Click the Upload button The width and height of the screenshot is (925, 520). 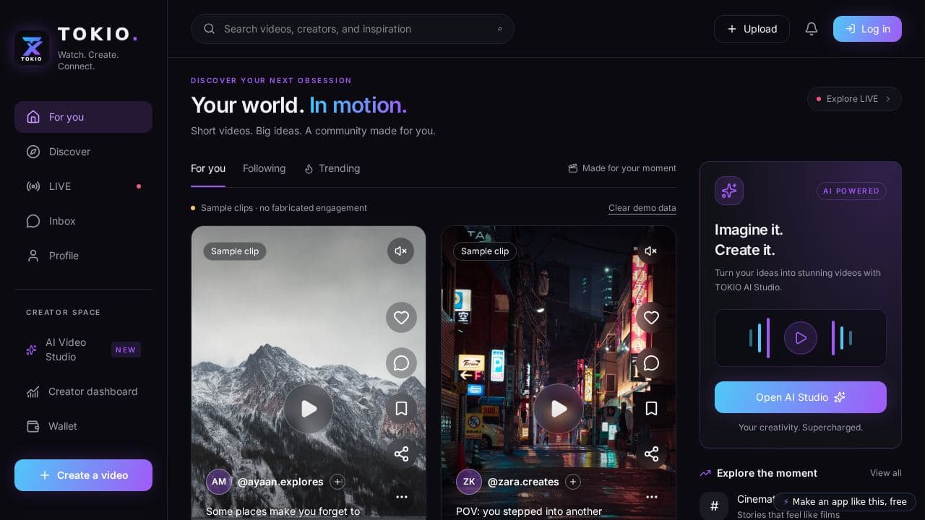tap(752, 29)
